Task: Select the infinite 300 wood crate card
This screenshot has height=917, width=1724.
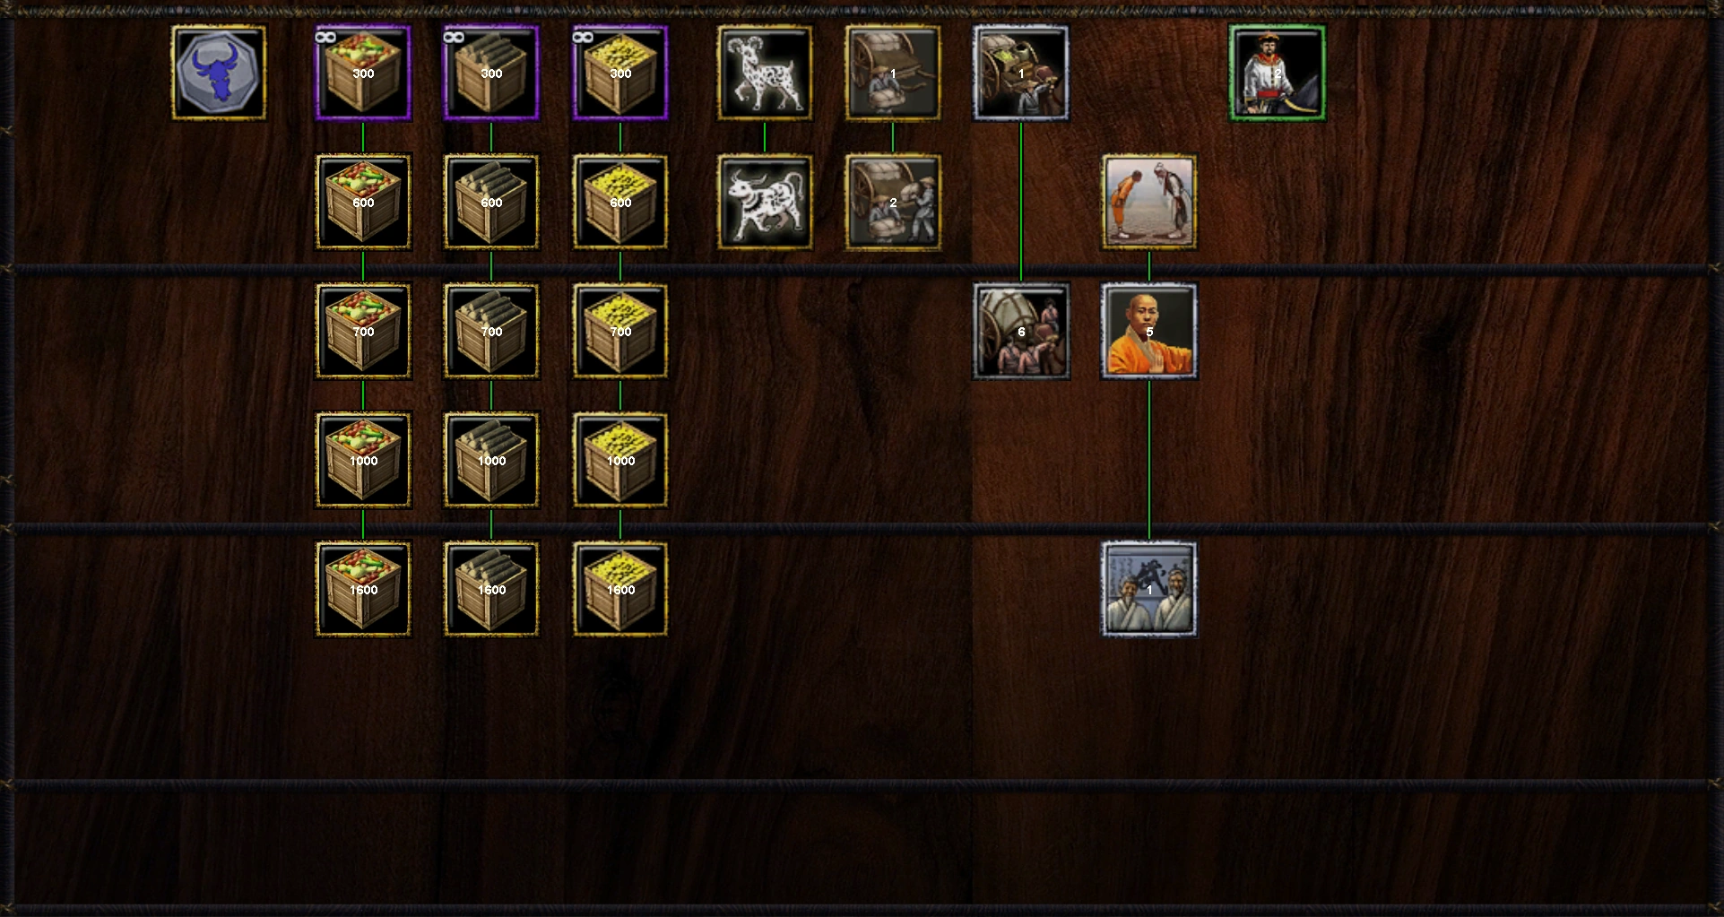Action: [x=491, y=73]
